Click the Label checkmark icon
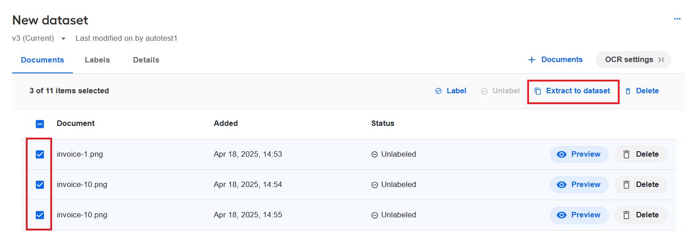 click(x=438, y=91)
